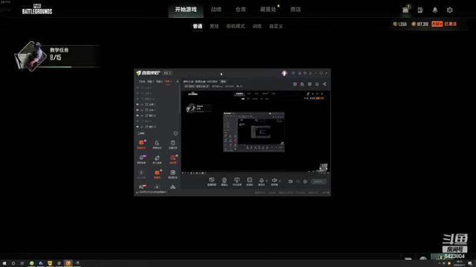Add a 多媒体 media source

[249, 182]
